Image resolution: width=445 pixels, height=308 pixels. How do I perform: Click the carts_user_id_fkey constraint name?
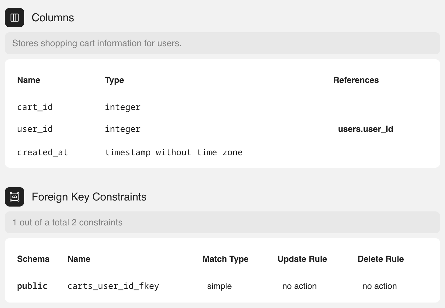click(x=113, y=286)
